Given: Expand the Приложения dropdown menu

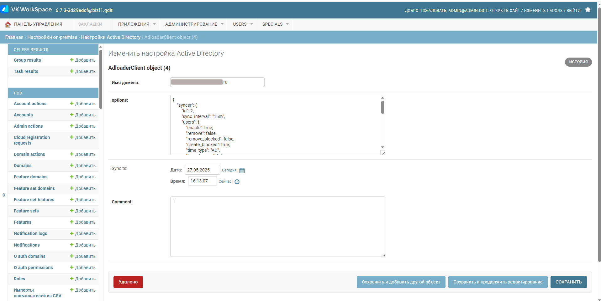Looking at the screenshot, I should 137,24.
